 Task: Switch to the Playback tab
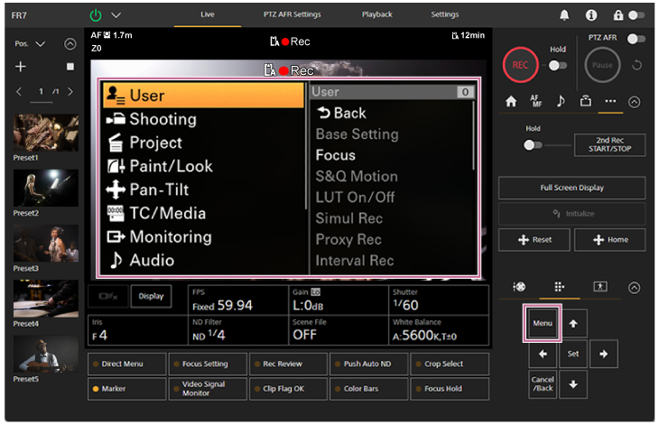(376, 14)
